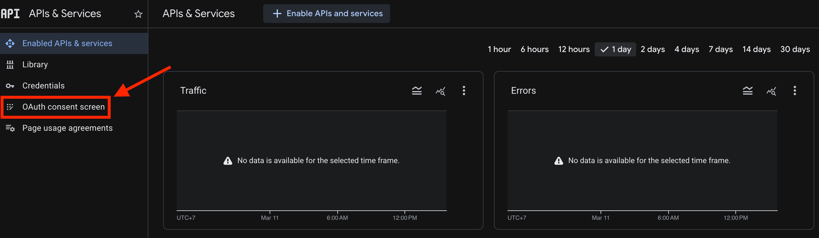Click the Traffic chart no data message

tap(318, 161)
